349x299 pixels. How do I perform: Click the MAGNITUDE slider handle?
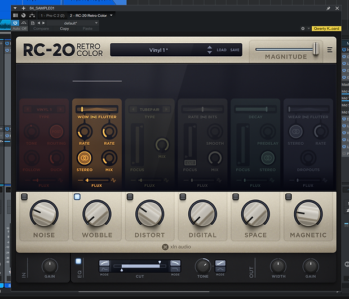click(x=316, y=48)
